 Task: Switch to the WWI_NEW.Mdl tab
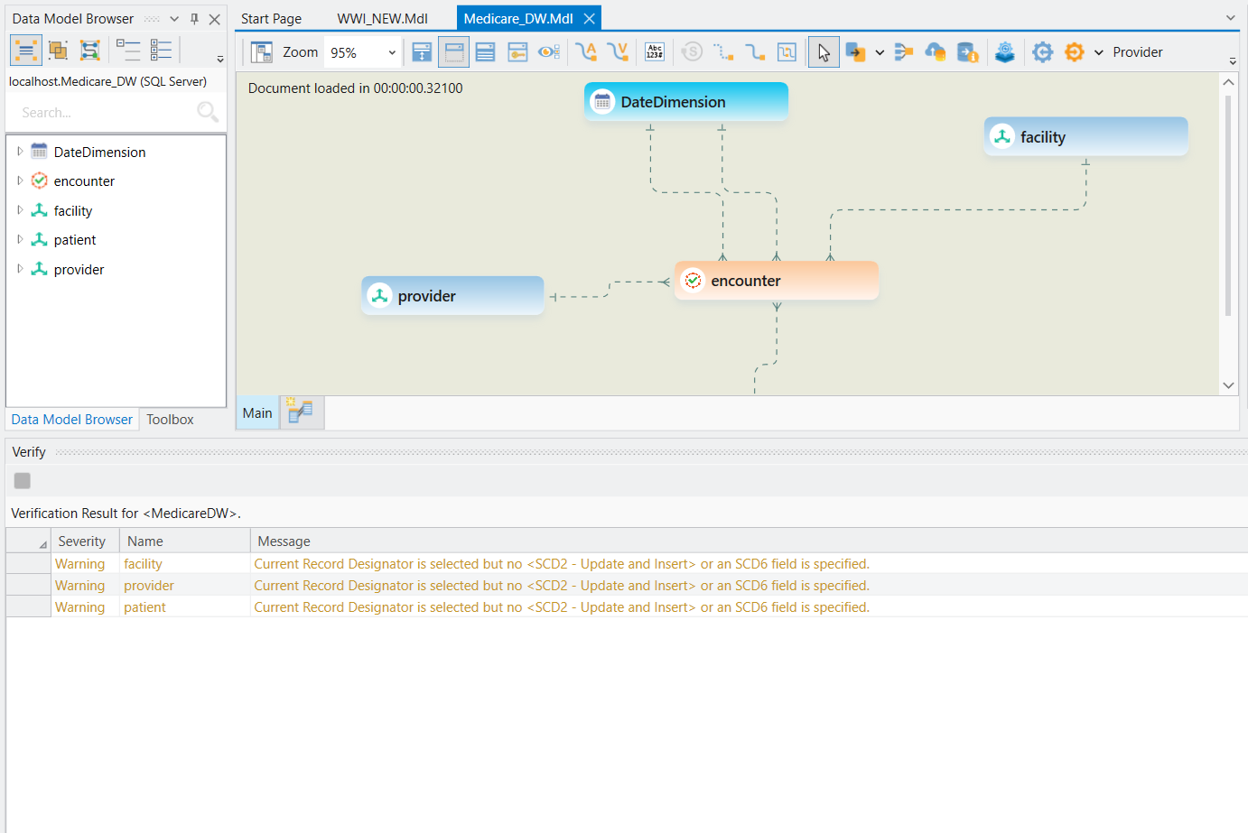382,19
